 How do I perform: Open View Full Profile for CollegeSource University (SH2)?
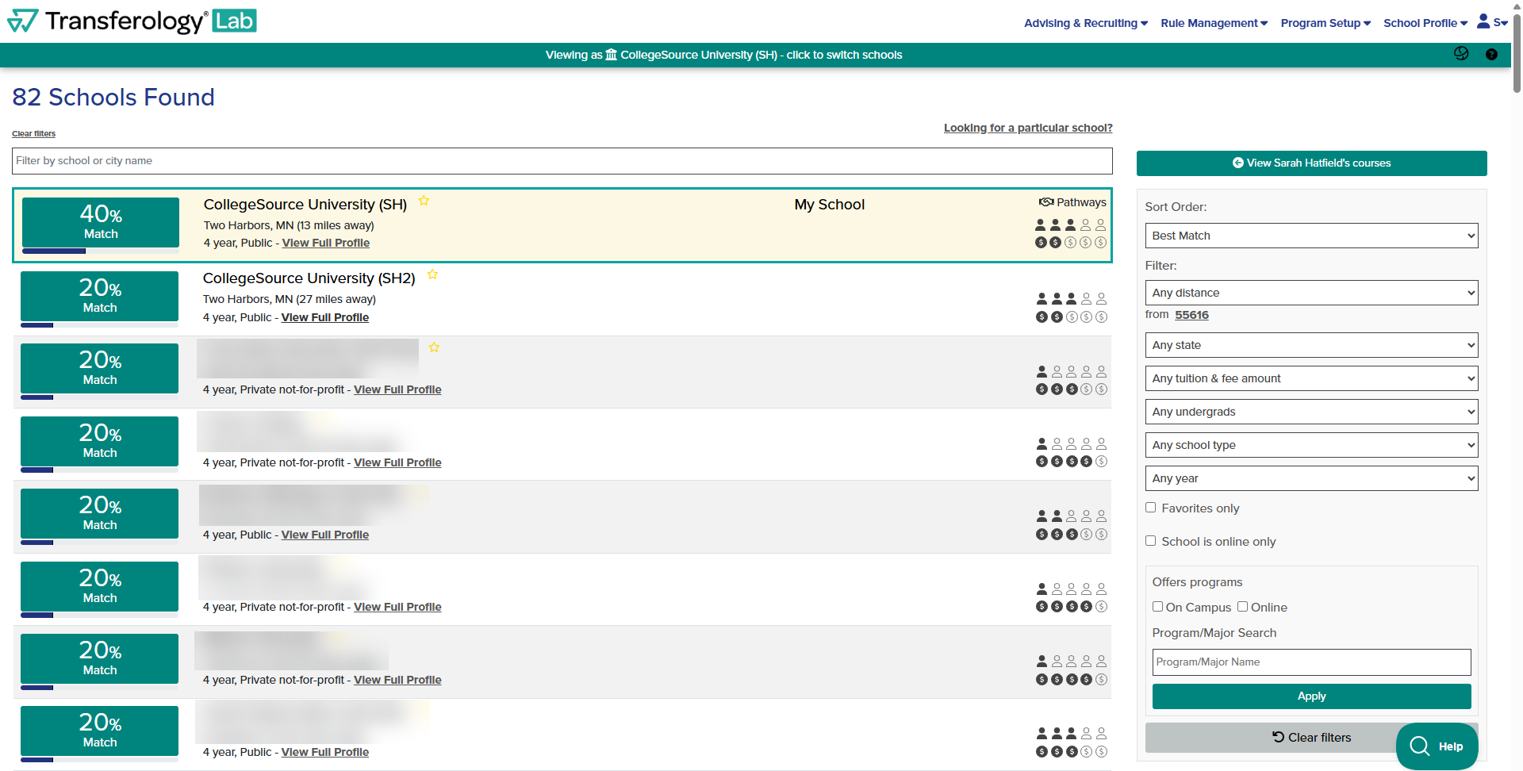pos(325,317)
